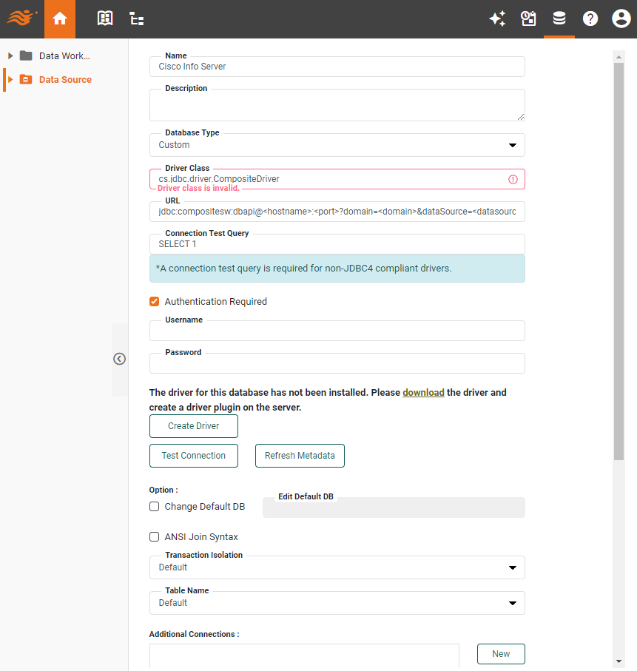Open the Transaction Isolation dropdown

512,567
